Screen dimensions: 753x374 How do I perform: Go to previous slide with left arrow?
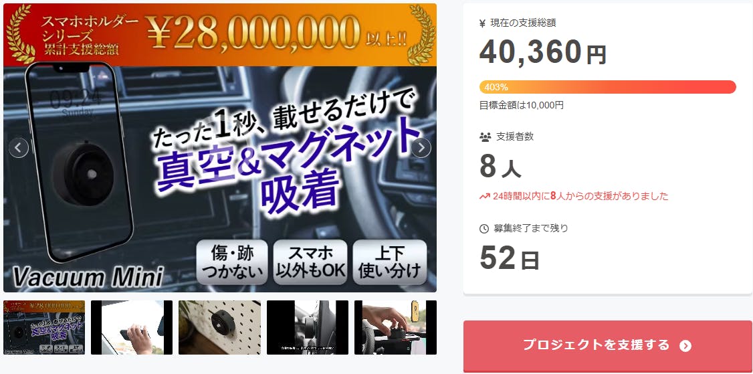19,148
